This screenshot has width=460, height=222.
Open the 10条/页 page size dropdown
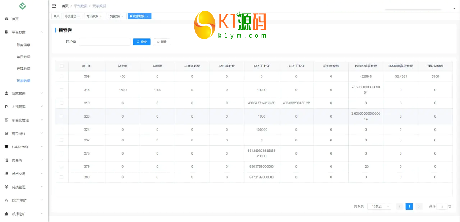click(x=379, y=206)
